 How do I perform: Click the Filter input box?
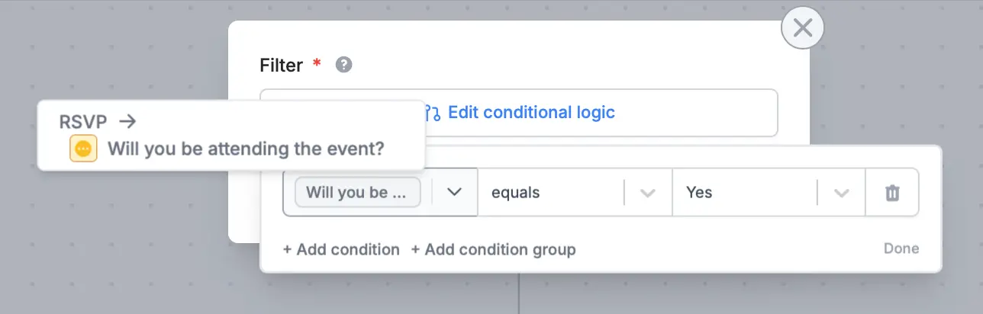(x=519, y=113)
